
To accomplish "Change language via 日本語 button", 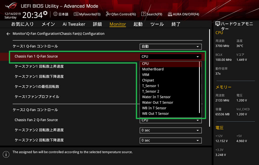I will click(x=61, y=14).
